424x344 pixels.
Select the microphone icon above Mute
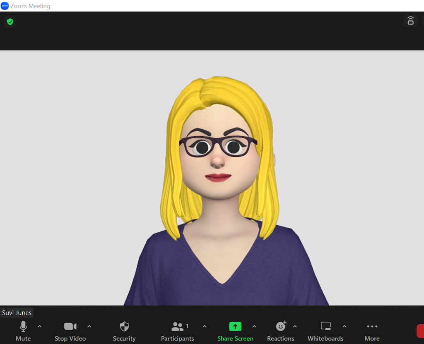click(23, 327)
